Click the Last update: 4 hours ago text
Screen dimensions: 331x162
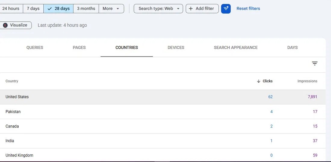(x=62, y=25)
